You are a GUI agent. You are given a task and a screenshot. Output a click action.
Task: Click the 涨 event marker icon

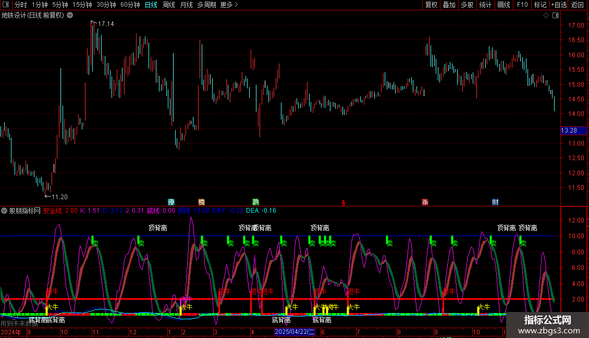(x=425, y=202)
